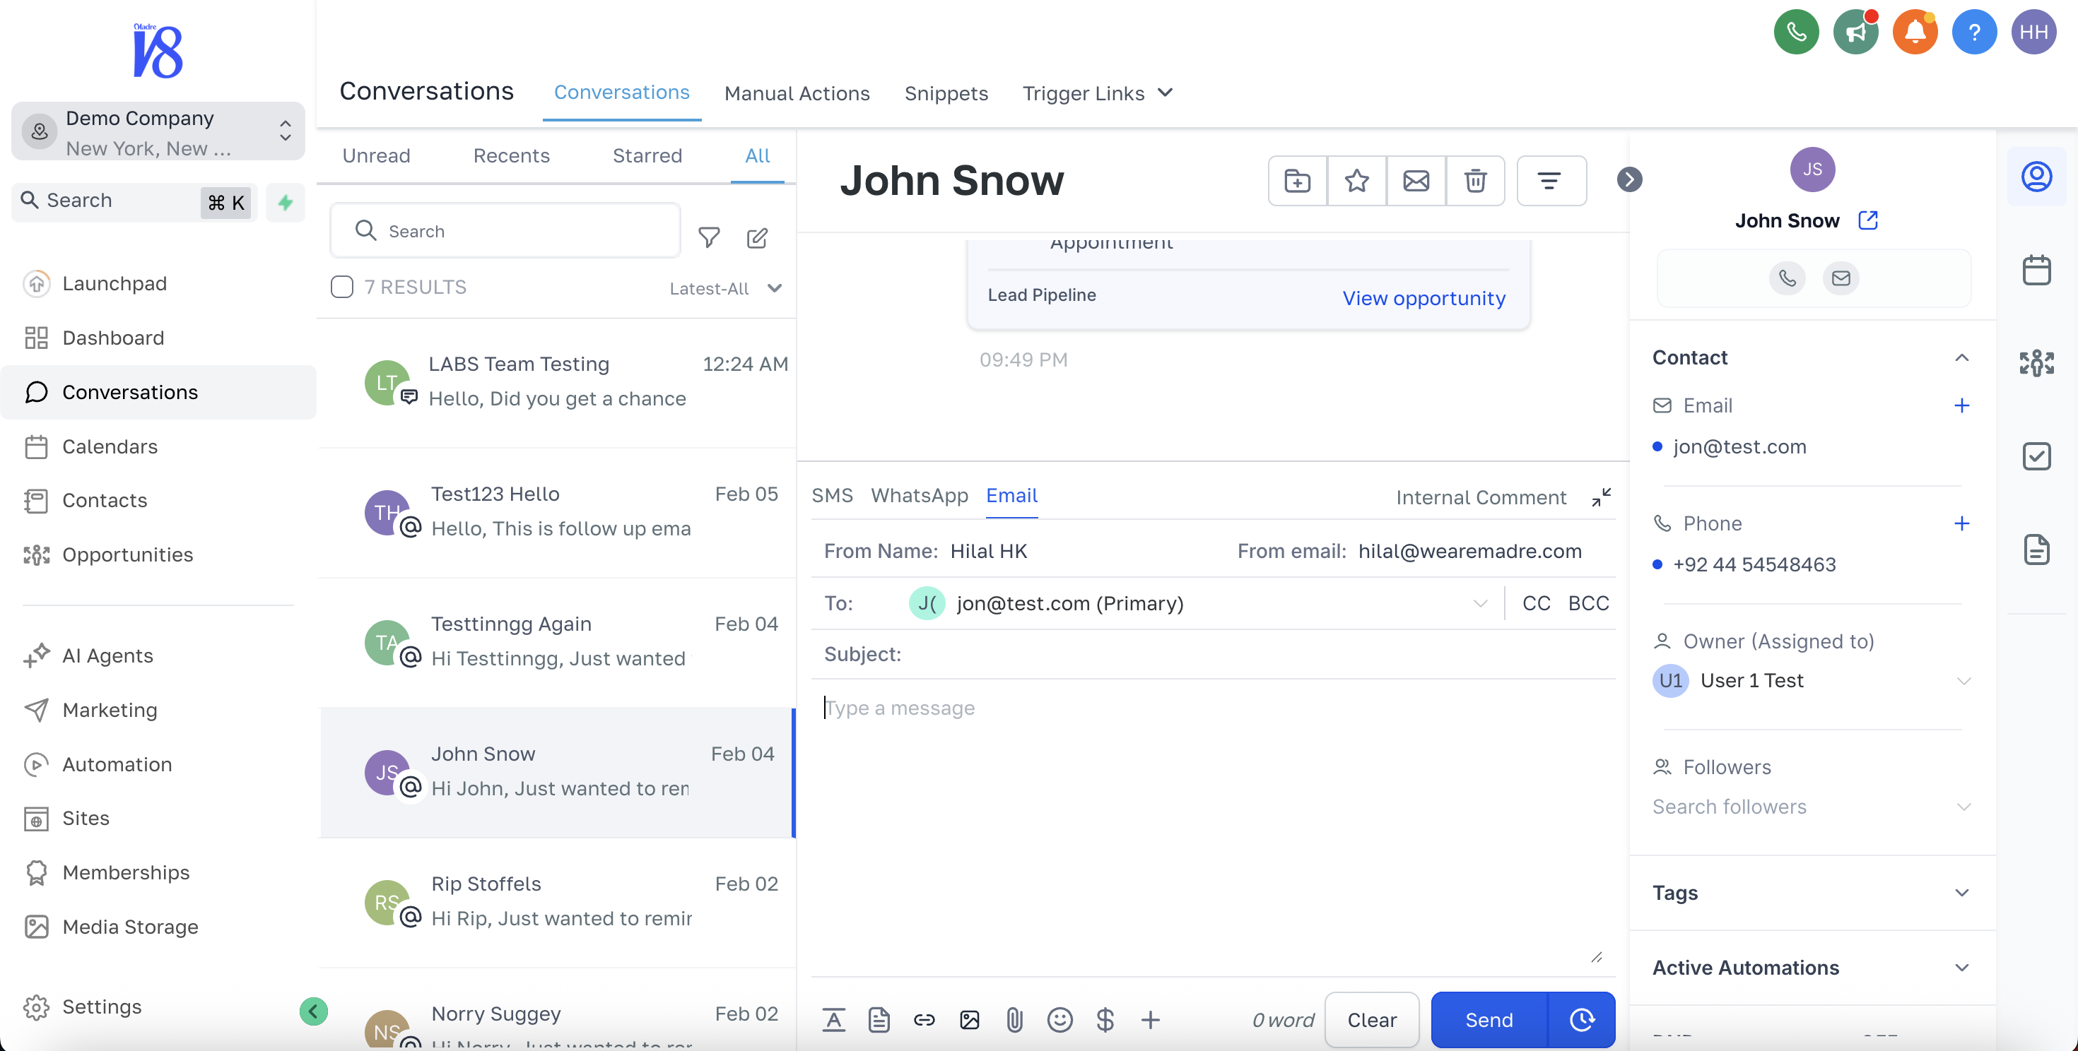
Task: Collapse the left sidebar with green arrow
Action: click(x=313, y=1011)
